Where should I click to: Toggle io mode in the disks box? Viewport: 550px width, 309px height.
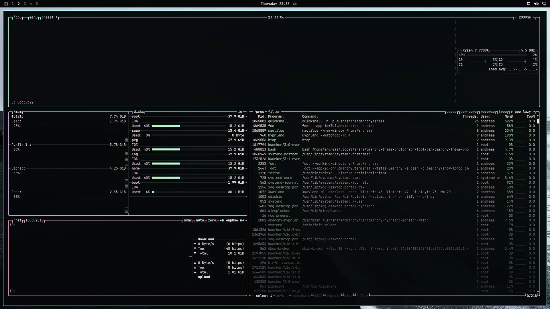coord(240,112)
